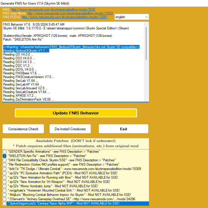Click the 'Reading DD3 V4.1.0' log line
This screenshot has height=208, width=208.
[19, 62]
